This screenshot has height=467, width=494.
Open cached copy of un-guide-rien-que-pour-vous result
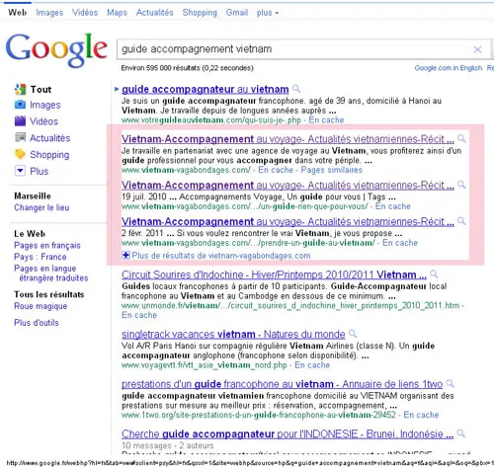coord(393,206)
